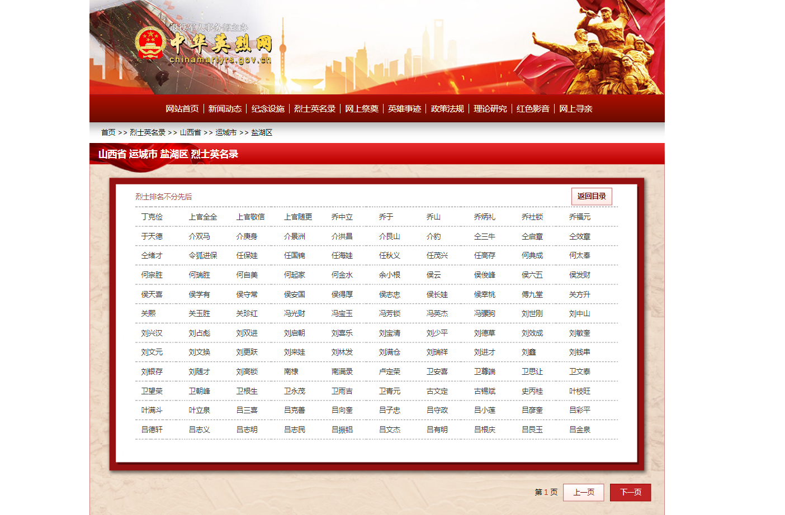
Task: Click the 上一页 previous page button
Action: point(583,492)
